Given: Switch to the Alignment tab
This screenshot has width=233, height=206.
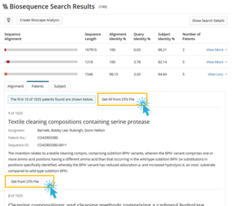Looking at the screenshot, I should point(15,86).
